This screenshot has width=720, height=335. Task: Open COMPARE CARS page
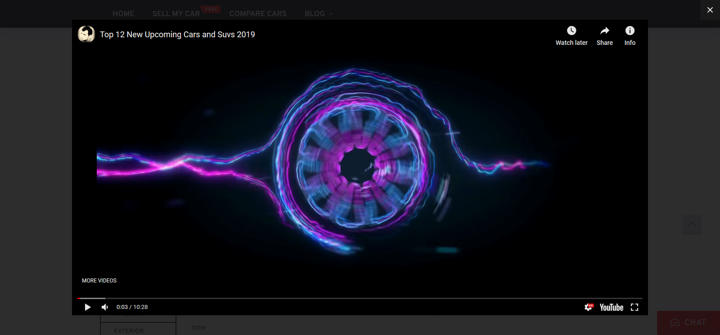258,14
